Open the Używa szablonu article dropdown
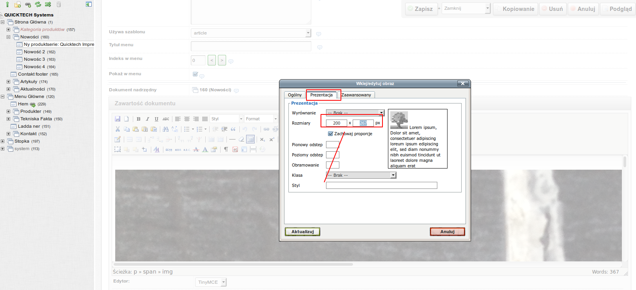636x290 pixels. 251,33
